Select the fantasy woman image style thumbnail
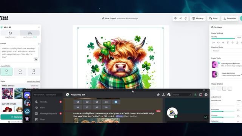 click(8, 93)
